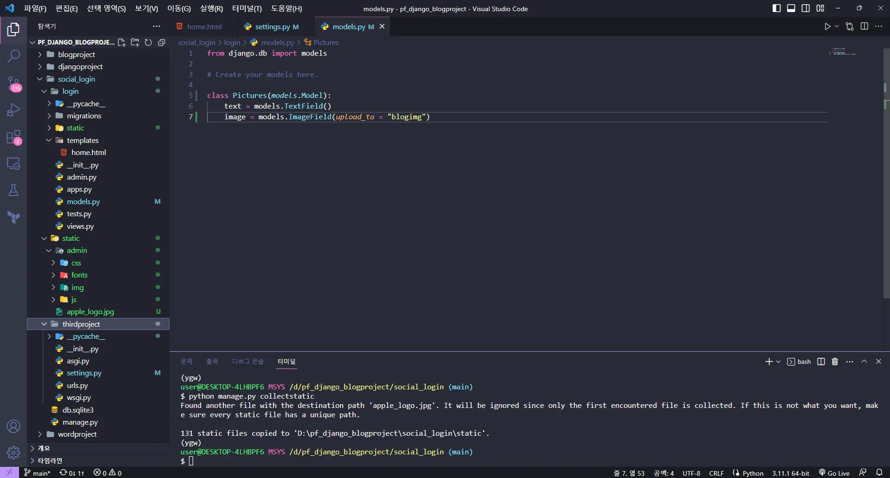The width and height of the screenshot is (890, 478).
Task: Toggle the bottom panel layout button
Action: click(x=791, y=8)
